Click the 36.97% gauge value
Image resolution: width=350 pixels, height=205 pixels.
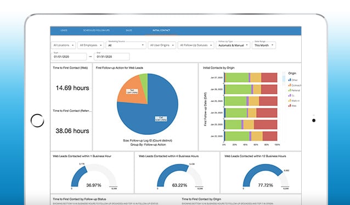click(x=94, y=185)
